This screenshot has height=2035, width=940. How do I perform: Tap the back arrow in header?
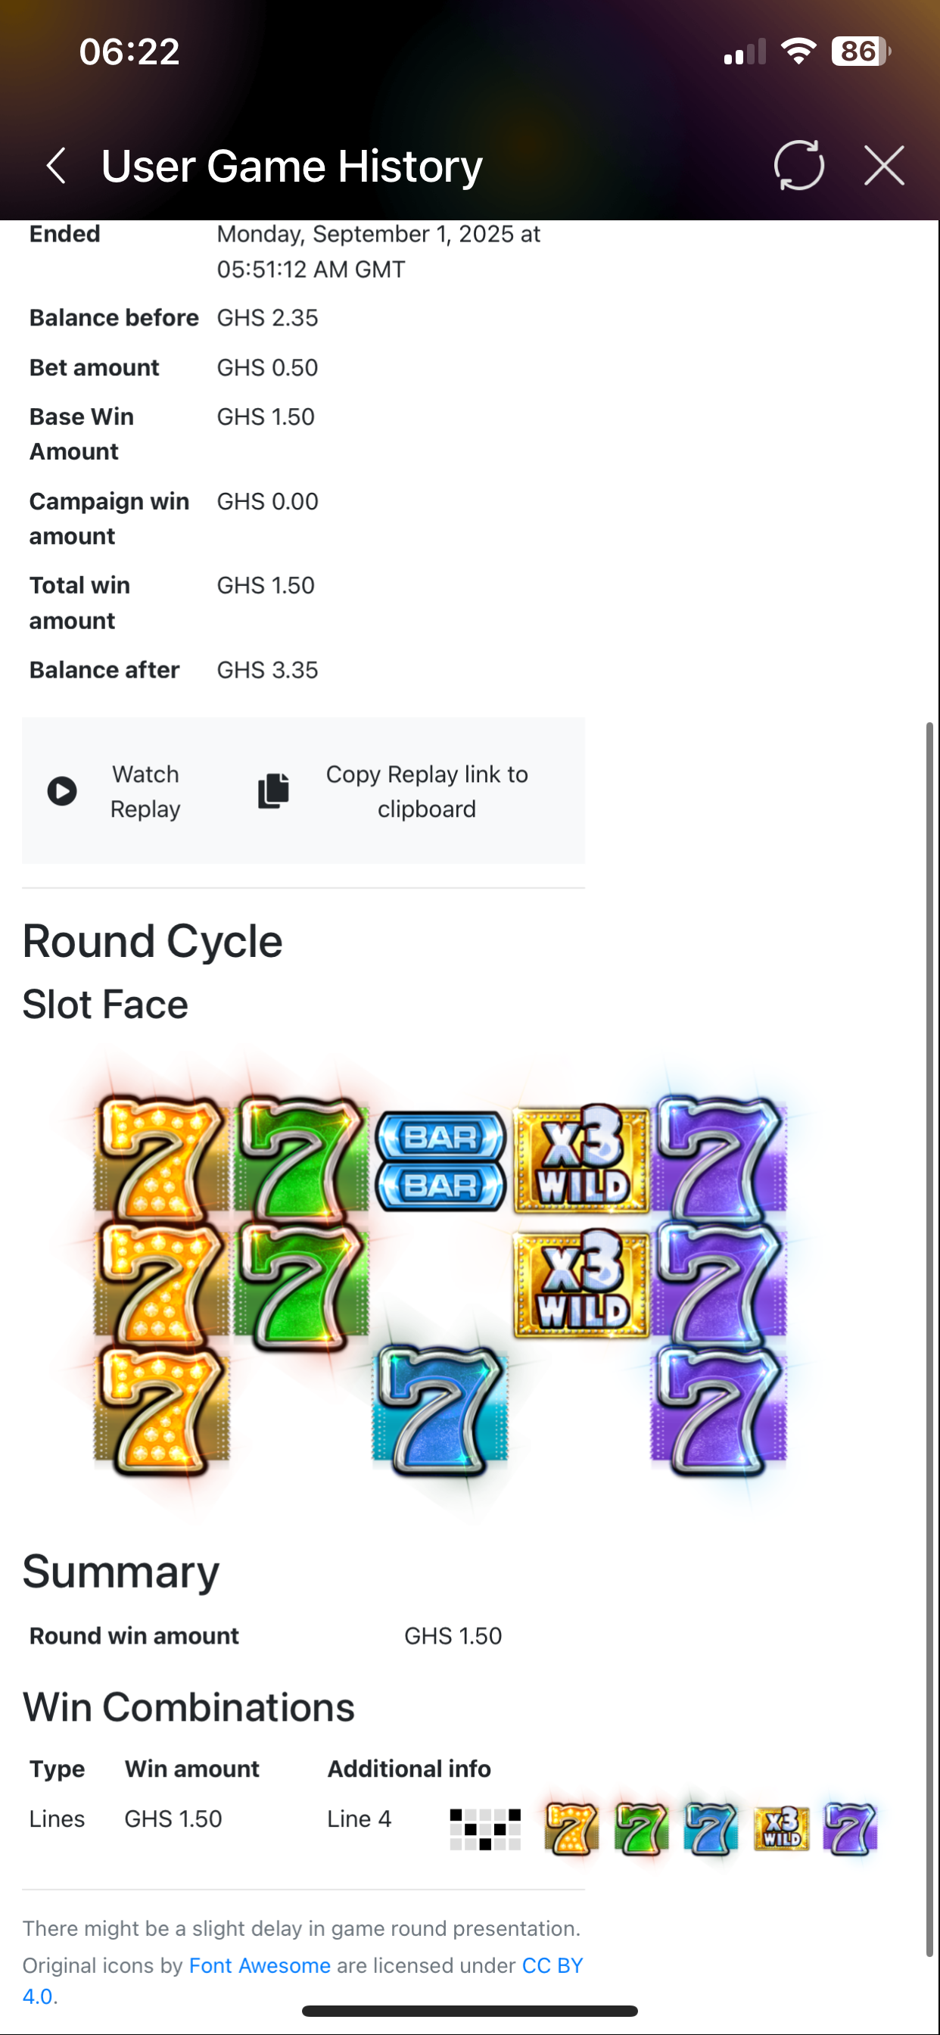56,166
